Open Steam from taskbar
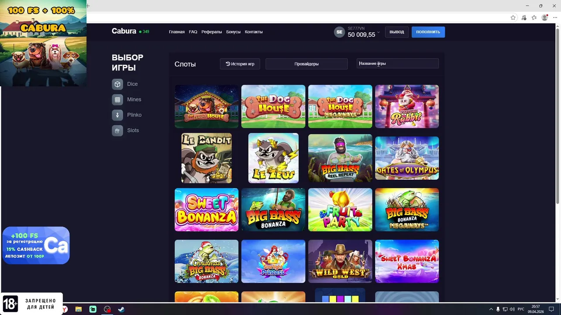The height and width of the screenshot is (315, 561). click(x=121, y=309)
